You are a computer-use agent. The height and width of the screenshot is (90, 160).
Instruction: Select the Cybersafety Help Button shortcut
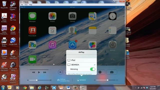point(4,66)
